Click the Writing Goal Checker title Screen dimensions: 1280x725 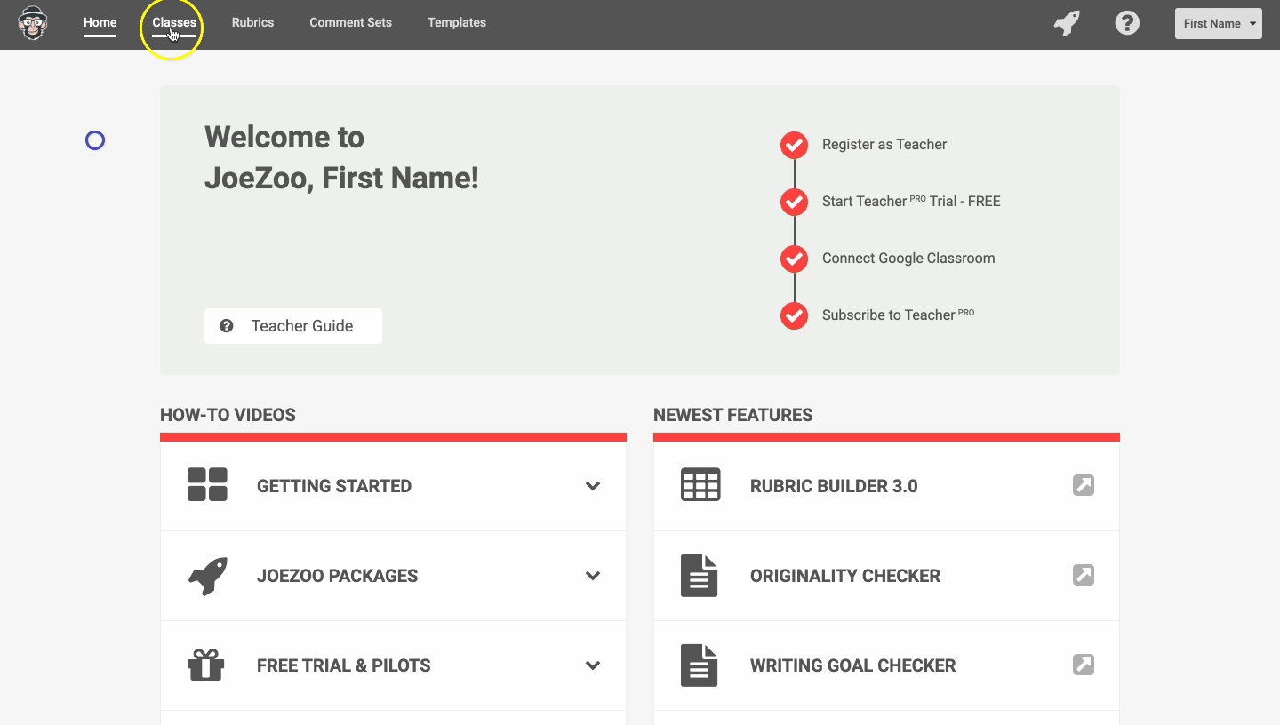point(853,665)
